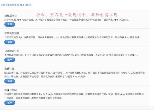Click 选择 button under 非续订订阅
This screenshot has width=154, height=110.
[10, 103]
